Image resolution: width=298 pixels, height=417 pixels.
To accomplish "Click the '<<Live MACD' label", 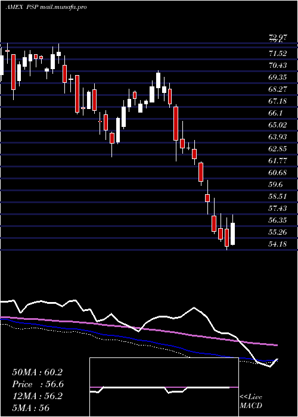I will [251, 402].
